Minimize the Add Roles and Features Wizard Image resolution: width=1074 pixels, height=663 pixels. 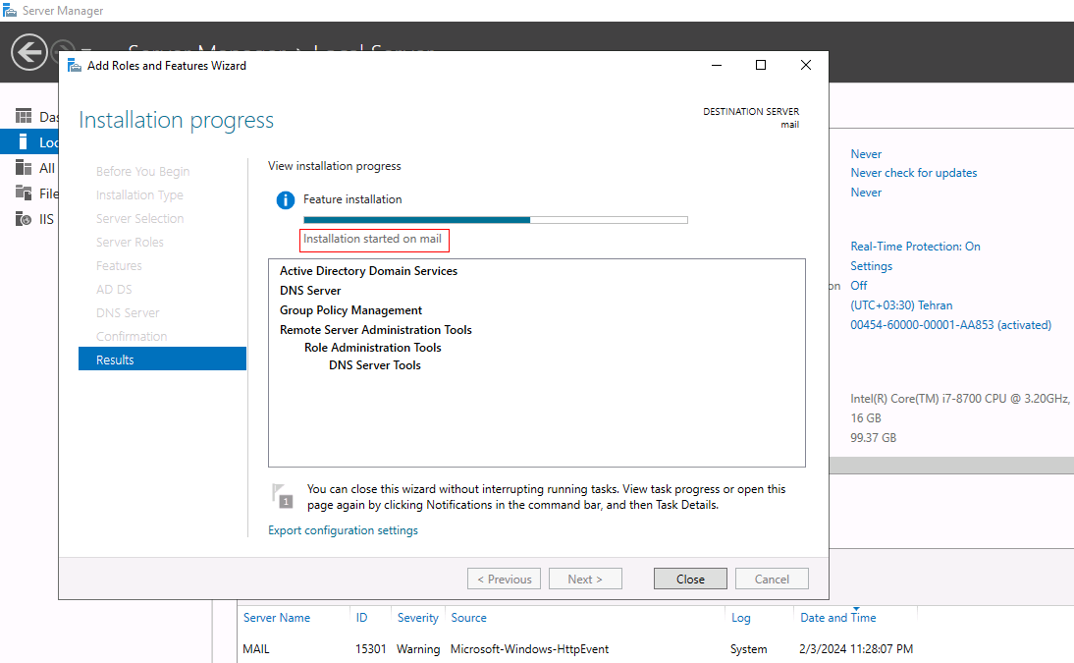pos(717,65)
